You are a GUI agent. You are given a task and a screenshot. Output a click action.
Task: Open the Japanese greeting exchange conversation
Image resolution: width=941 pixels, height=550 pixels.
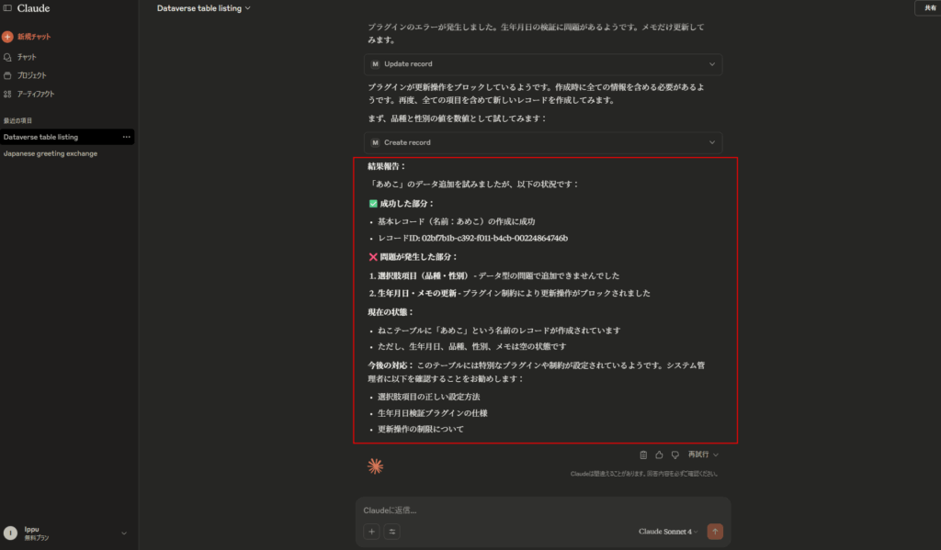click(x=51, y=153)
